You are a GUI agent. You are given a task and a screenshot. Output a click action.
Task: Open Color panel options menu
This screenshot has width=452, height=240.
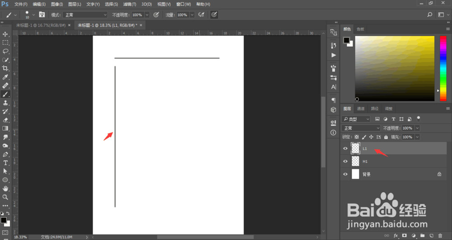(447, 29)
